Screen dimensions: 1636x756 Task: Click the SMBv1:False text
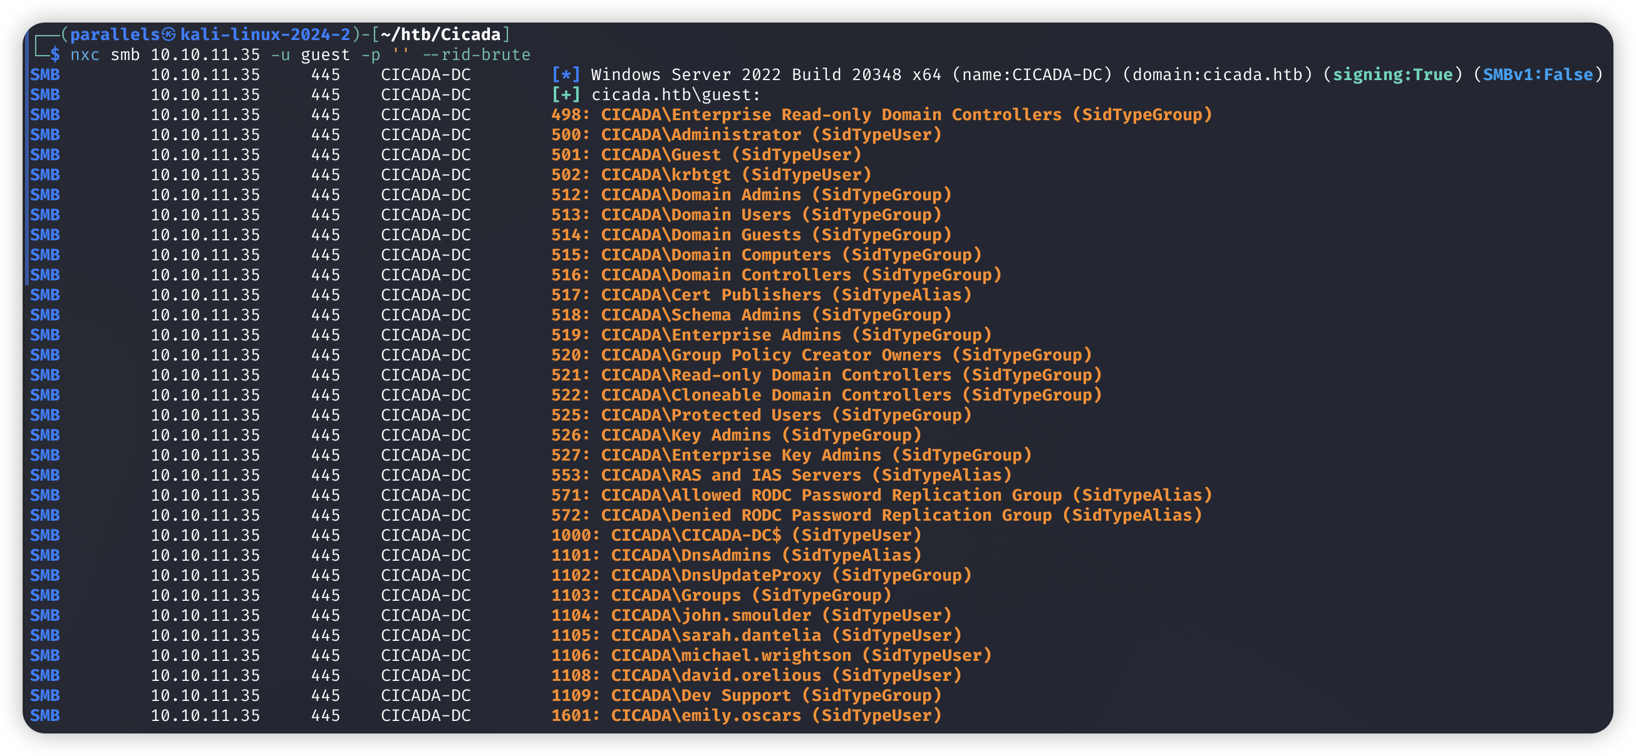pos(1537,75)
